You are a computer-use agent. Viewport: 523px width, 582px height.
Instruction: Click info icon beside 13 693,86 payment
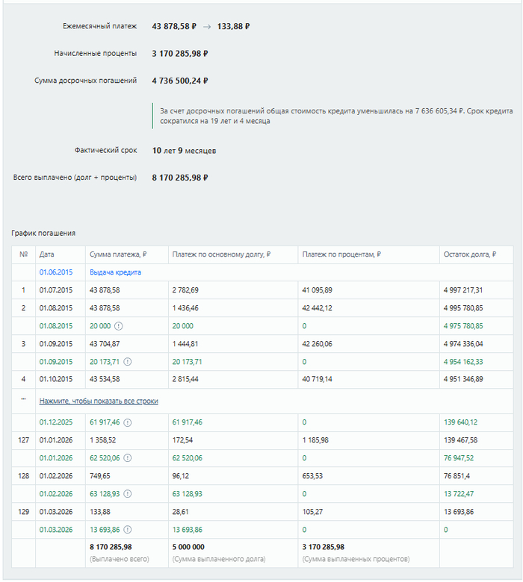(127, 530)
